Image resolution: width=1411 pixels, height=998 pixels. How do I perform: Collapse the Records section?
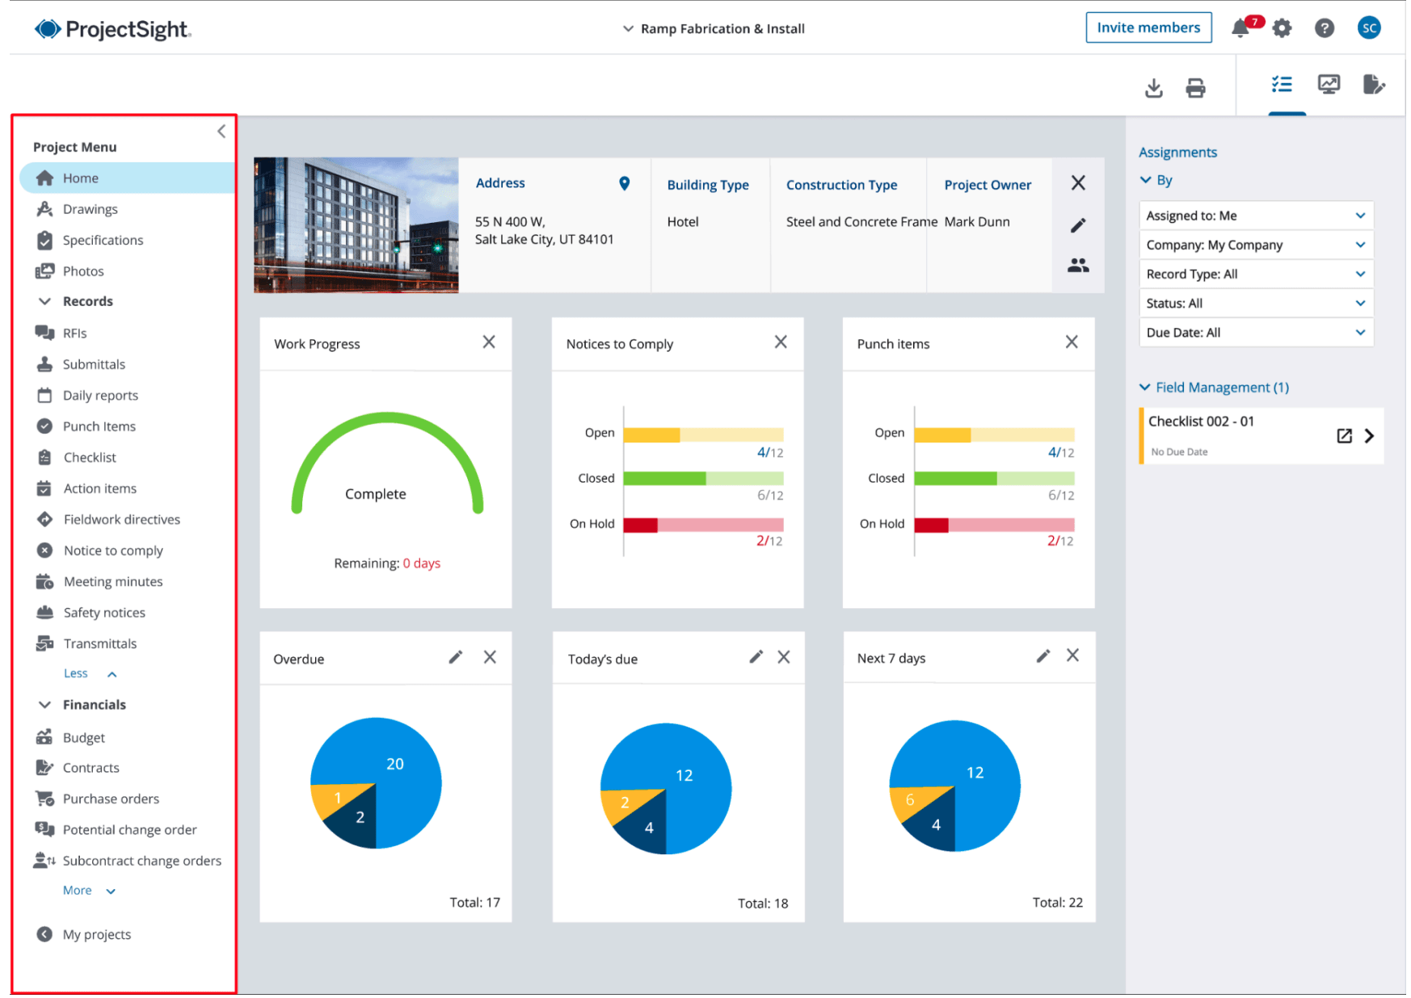tap(45, 301)
